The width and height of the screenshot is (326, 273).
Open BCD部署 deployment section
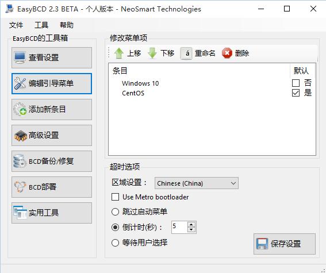[x=52, y=187]
